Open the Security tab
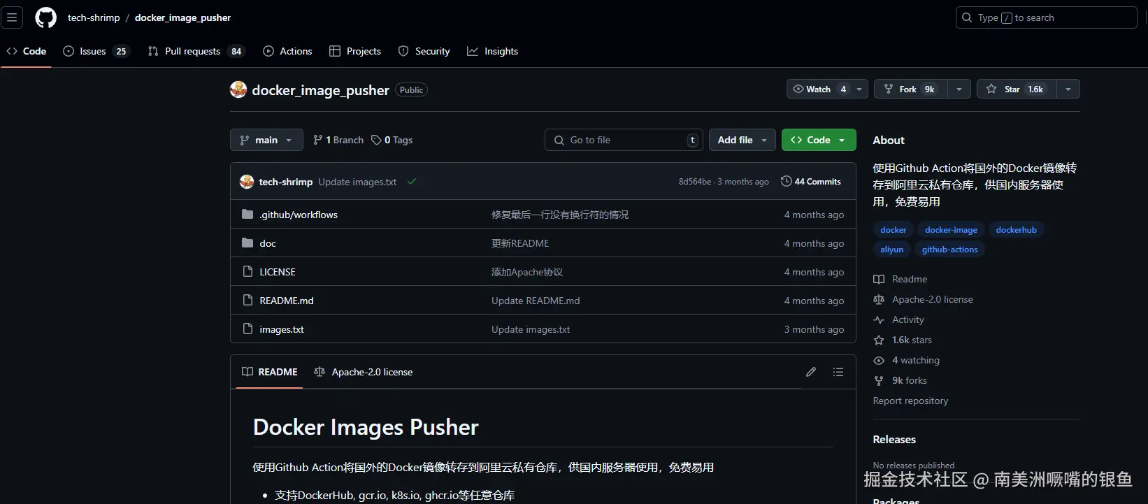This screenshot has height=504, width=1148. coord(424,51)
